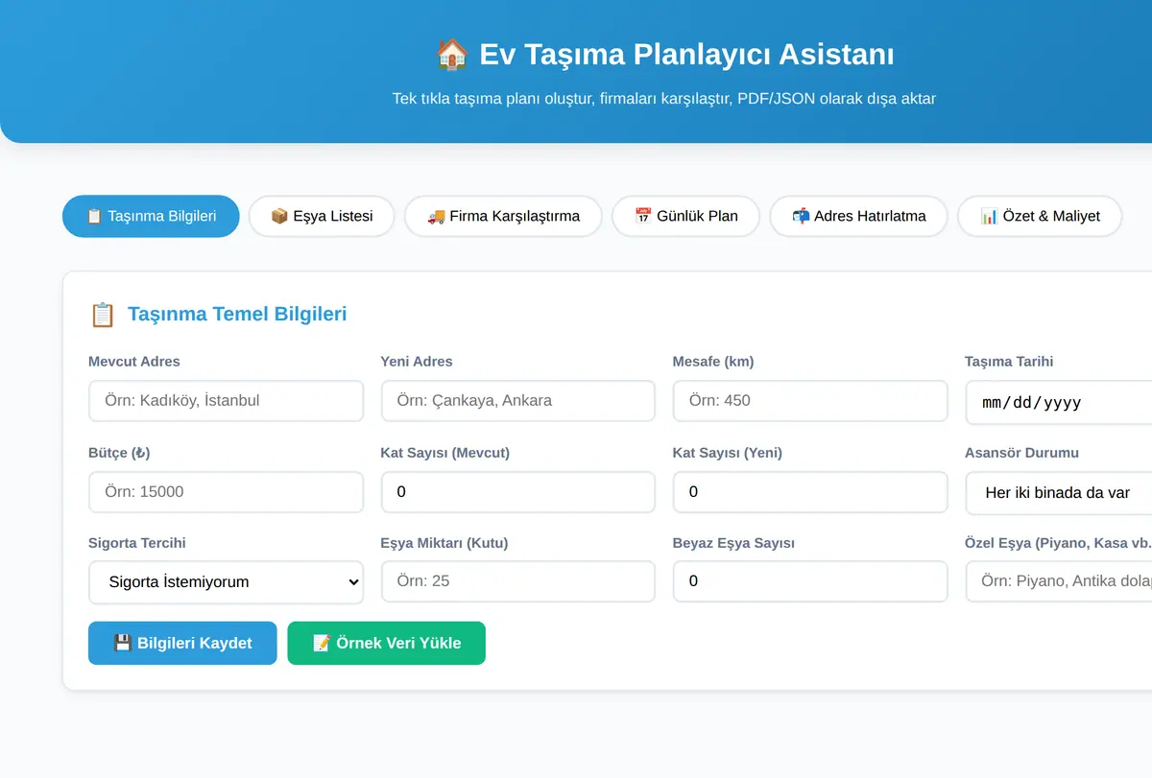Click into the Yeni Adres field
The image size is (1152, 778).
[518, 401]
